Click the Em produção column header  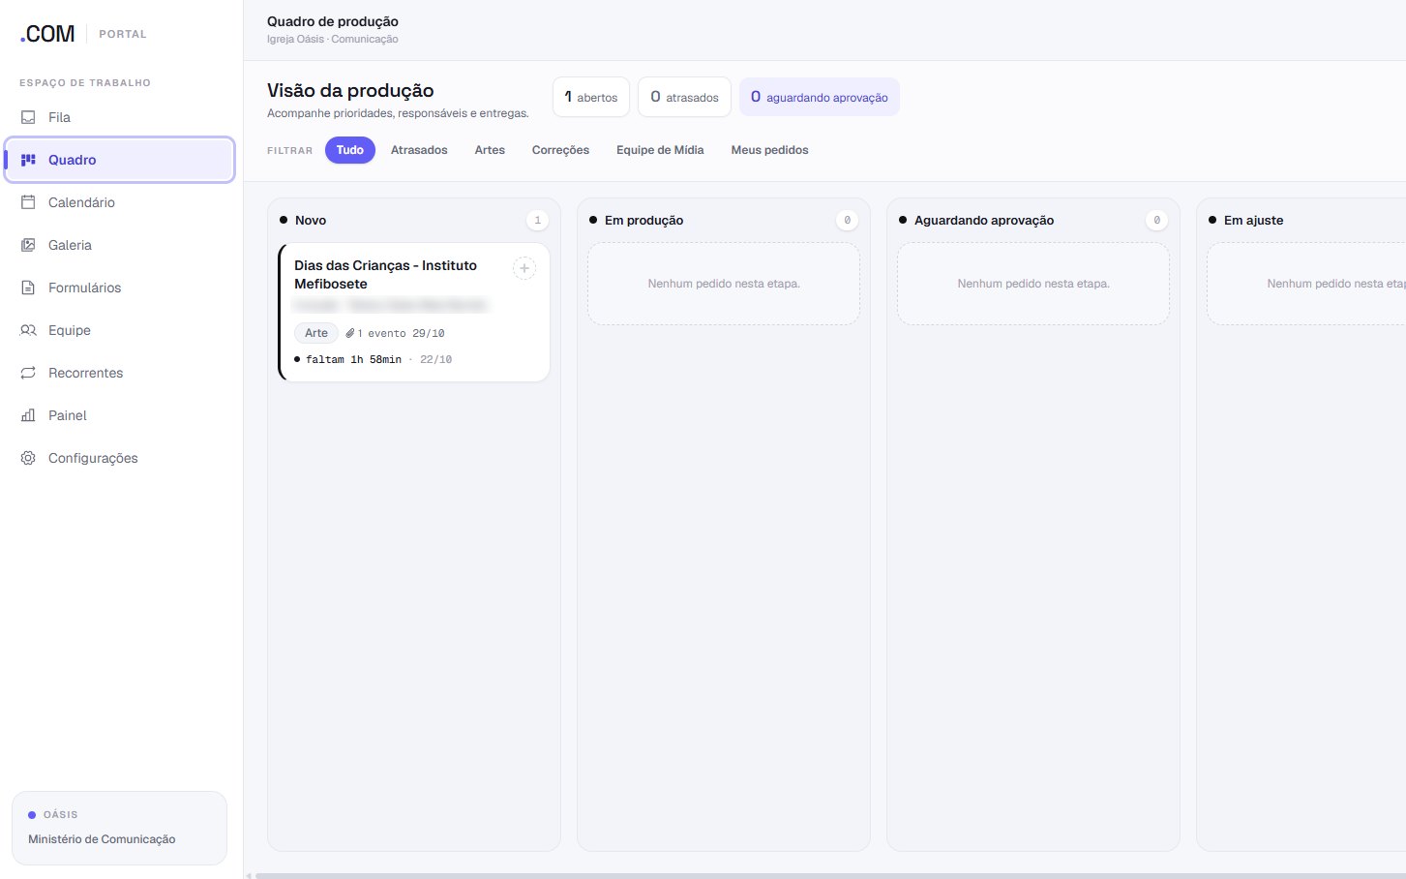(x=643, y=221)
